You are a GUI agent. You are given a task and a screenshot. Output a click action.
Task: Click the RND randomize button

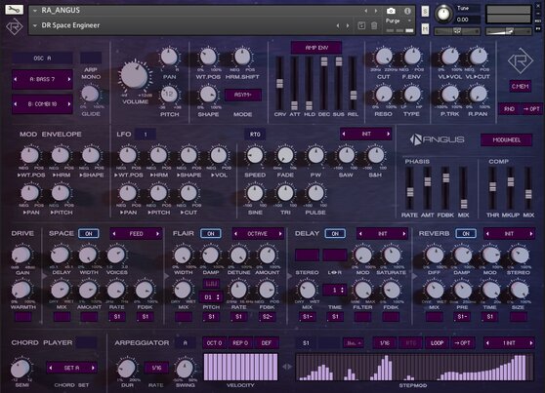(509, 109)
